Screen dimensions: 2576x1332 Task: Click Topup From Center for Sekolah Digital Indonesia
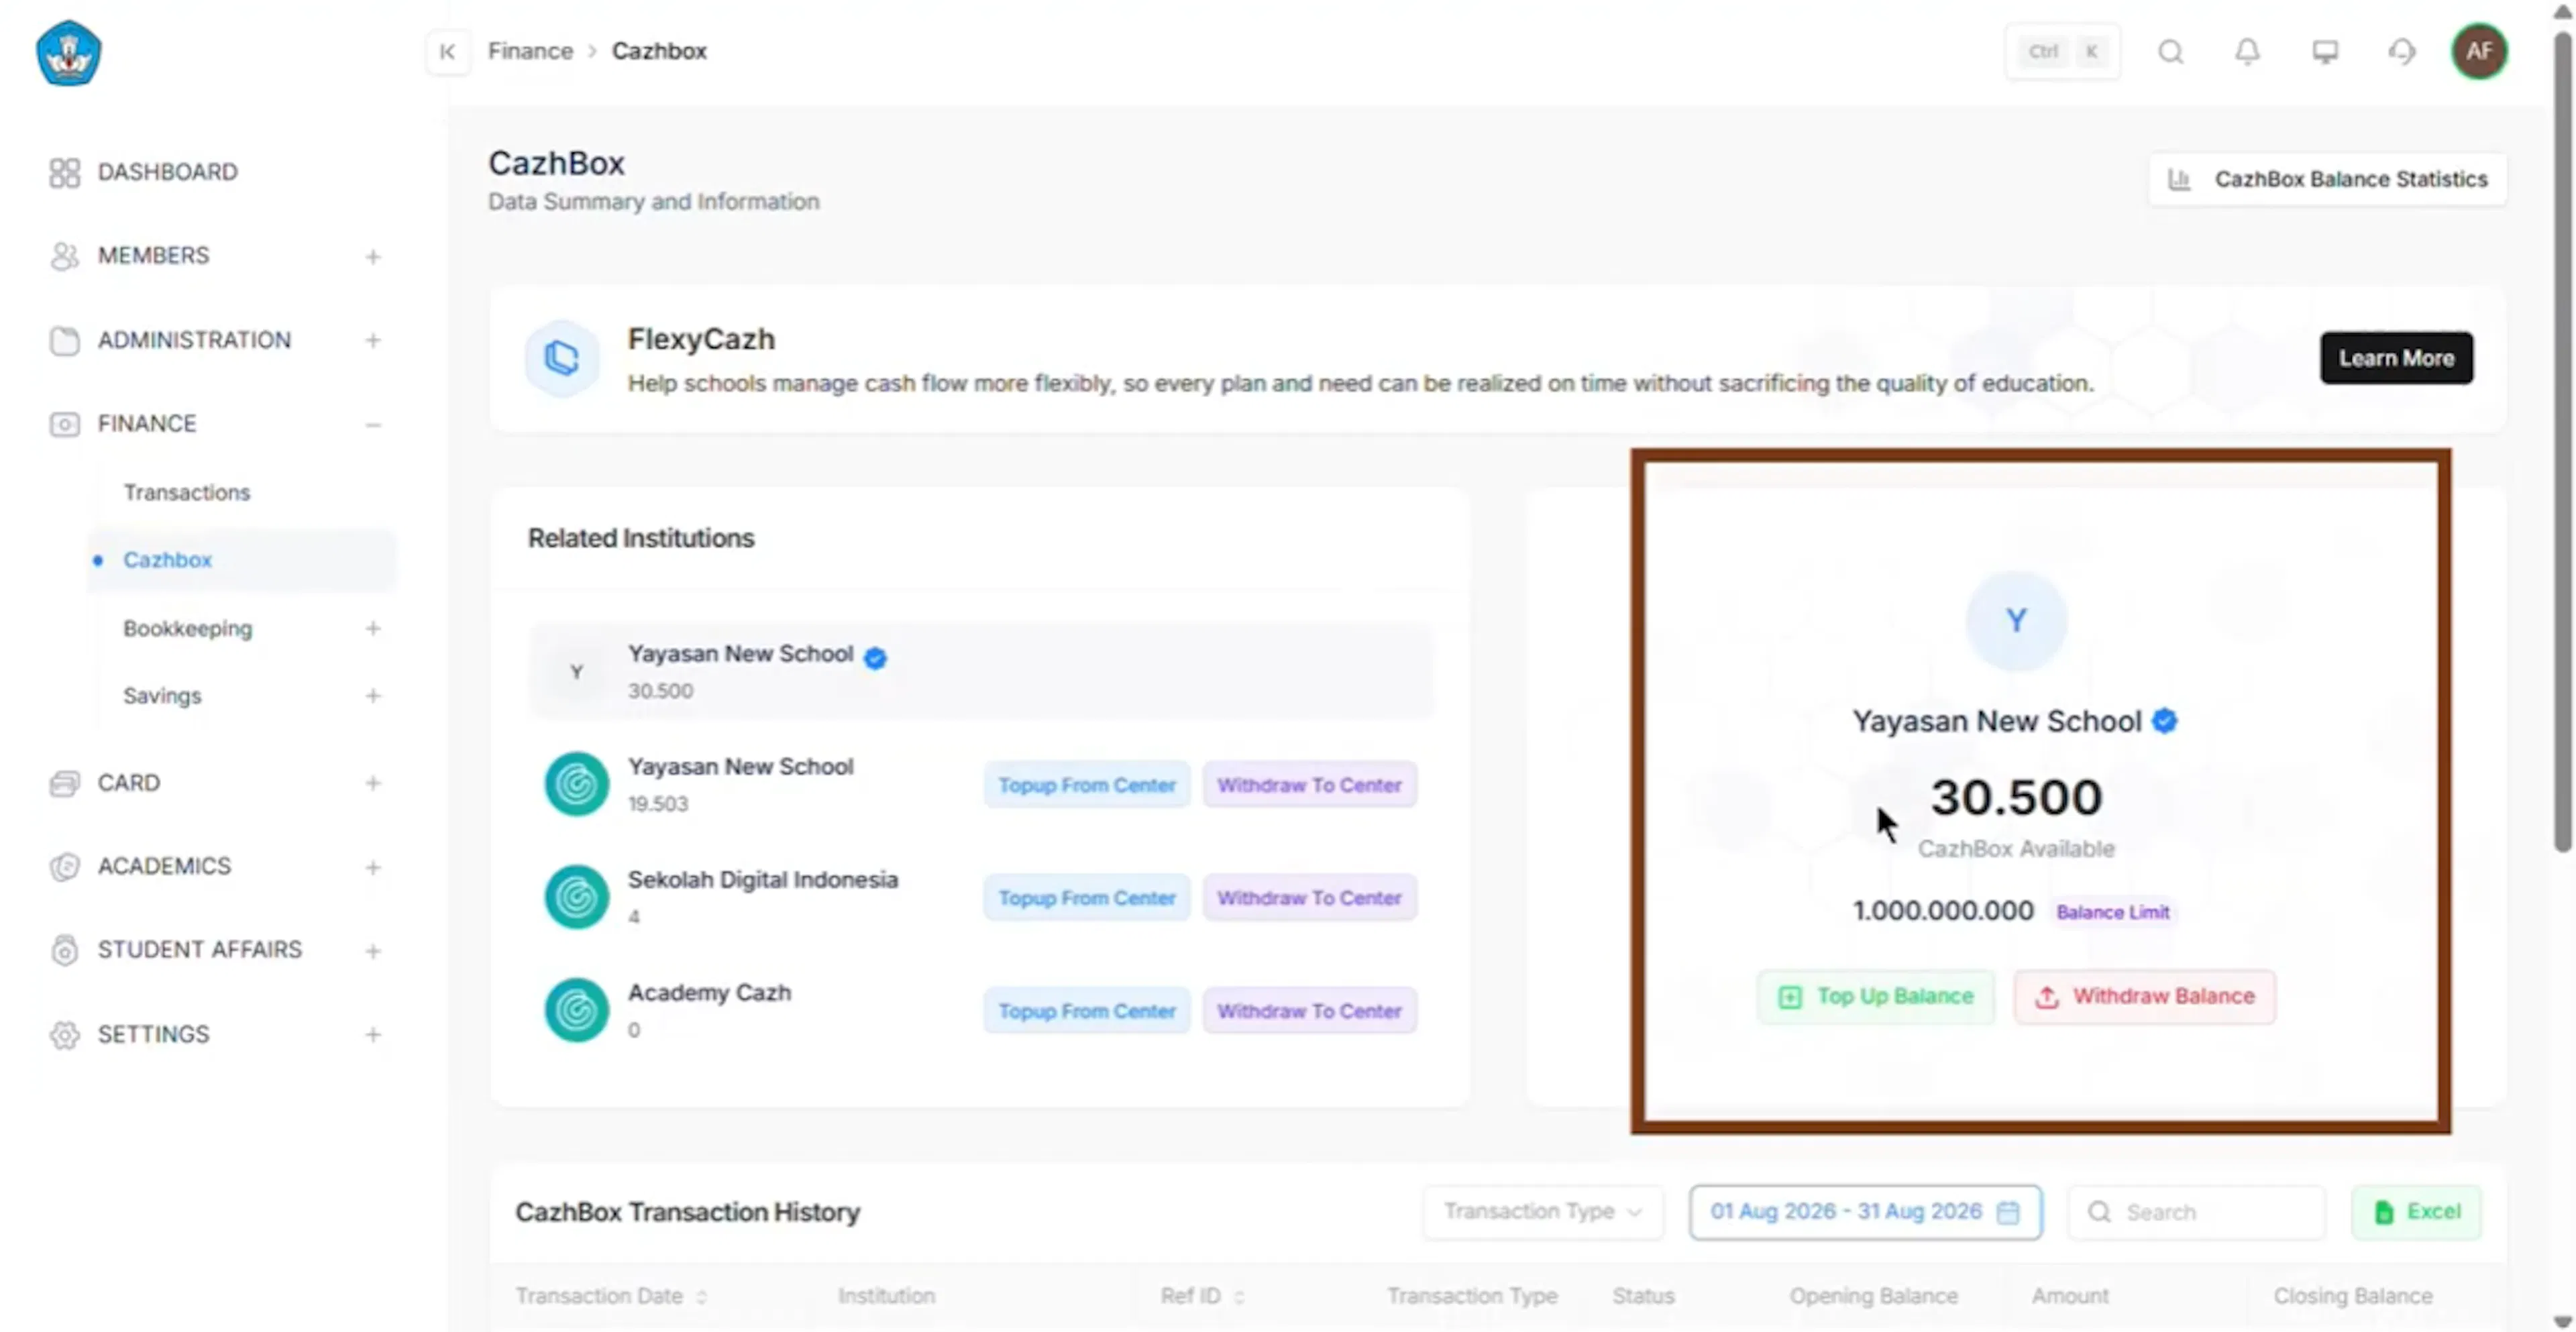(1086, 897)
